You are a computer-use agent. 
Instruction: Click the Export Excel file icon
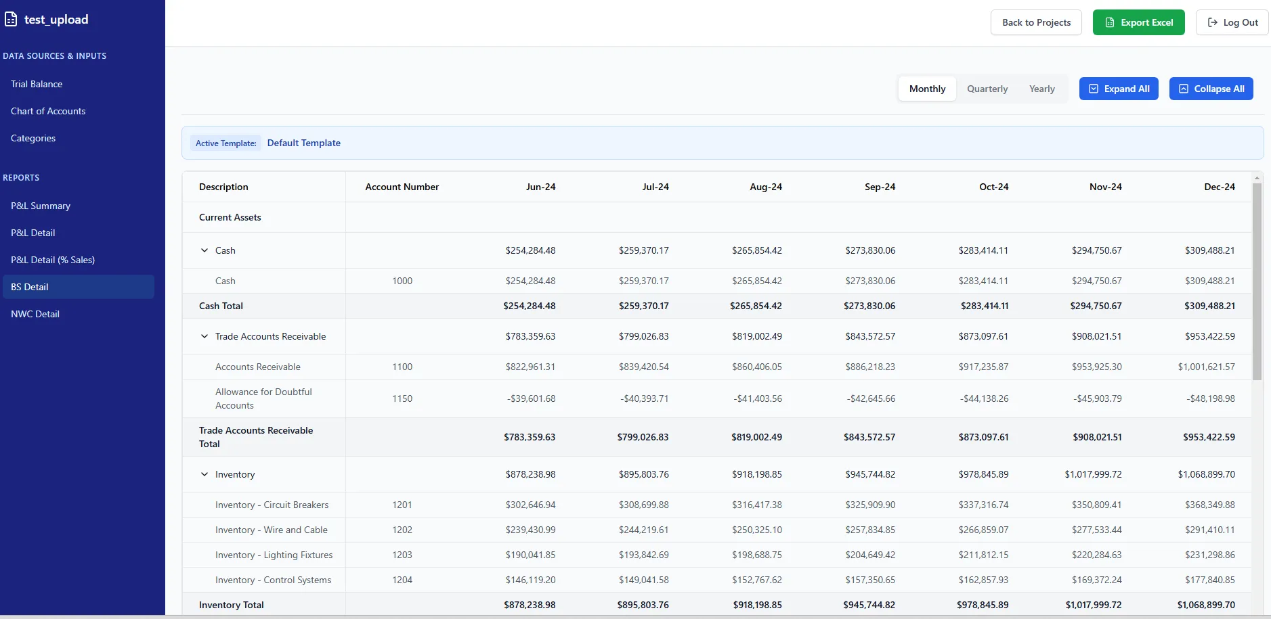1110,22
